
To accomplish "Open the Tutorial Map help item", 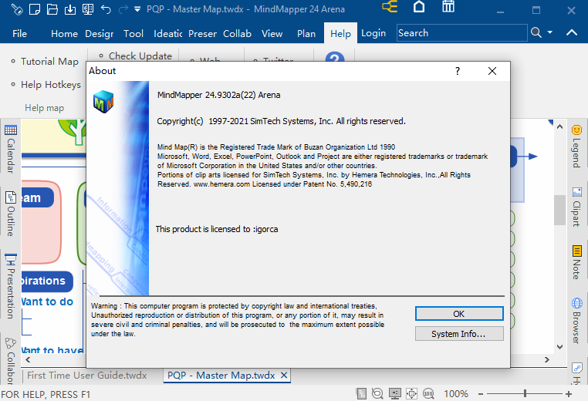I will 49,62.
